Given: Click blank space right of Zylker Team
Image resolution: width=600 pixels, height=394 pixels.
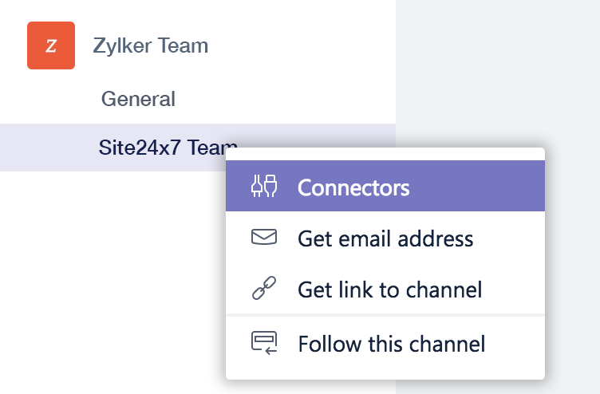Looking at the screenshot, I should click(x=303, y=45).
